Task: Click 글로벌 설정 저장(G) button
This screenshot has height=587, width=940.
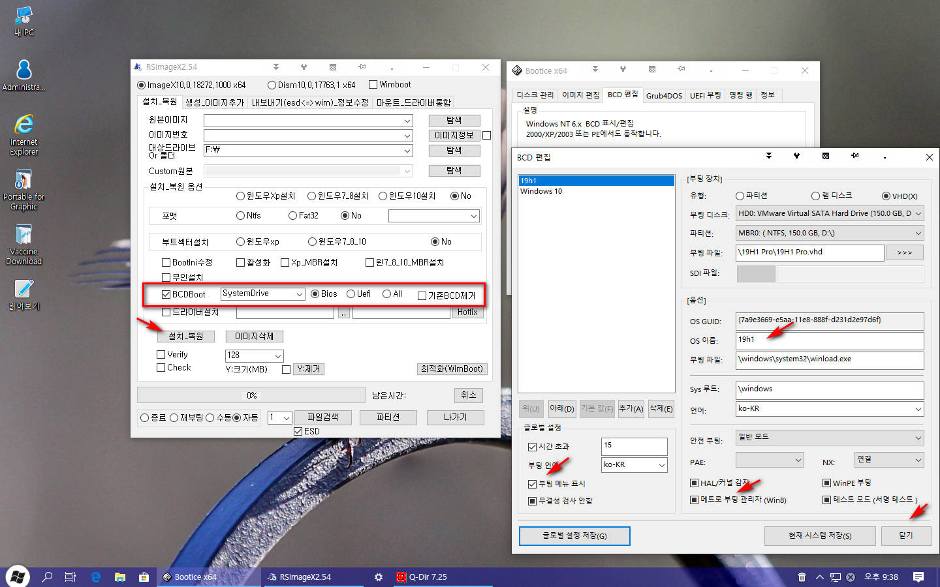Action: click(574, 535)
